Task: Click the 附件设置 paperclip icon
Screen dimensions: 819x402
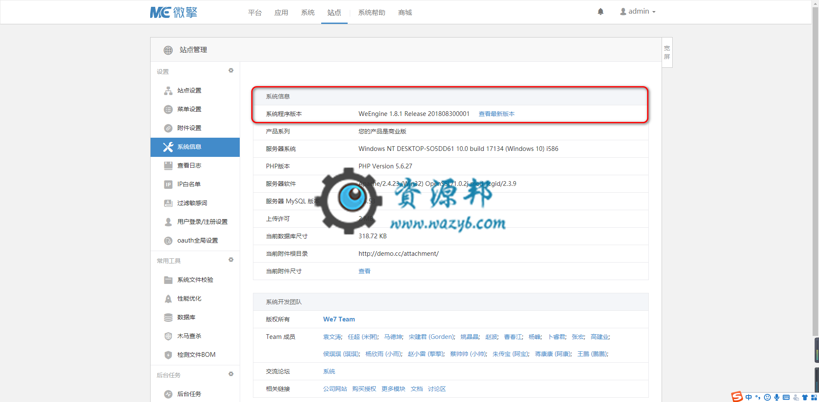Action: tap(168, 128)
